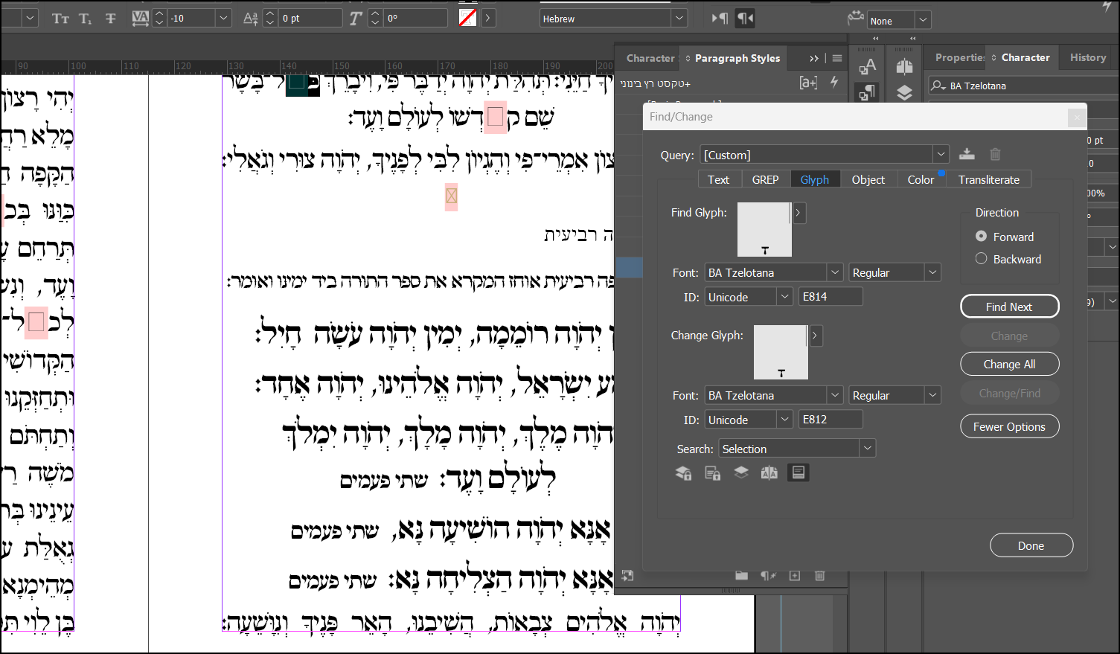Click the trash icon in the Paragraph Styles panel
This screenshot has width=1120, height=654.
[x=819, y=575]
